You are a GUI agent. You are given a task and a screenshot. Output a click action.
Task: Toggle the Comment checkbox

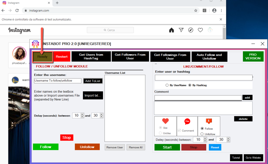[179, 130]
